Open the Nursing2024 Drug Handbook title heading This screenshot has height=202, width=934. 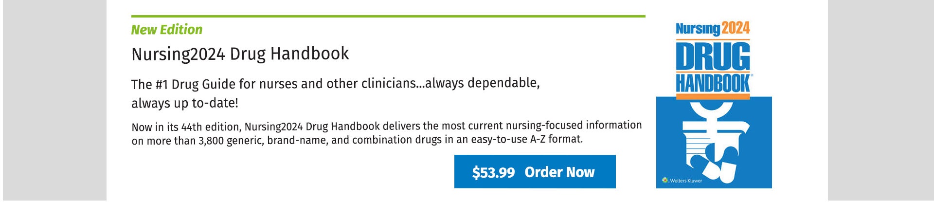[x=240, y=54]
